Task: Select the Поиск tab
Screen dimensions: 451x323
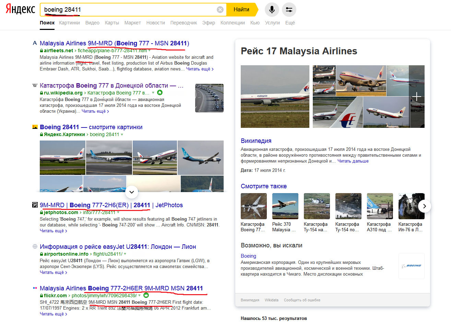Action: (x=47, y=23)
